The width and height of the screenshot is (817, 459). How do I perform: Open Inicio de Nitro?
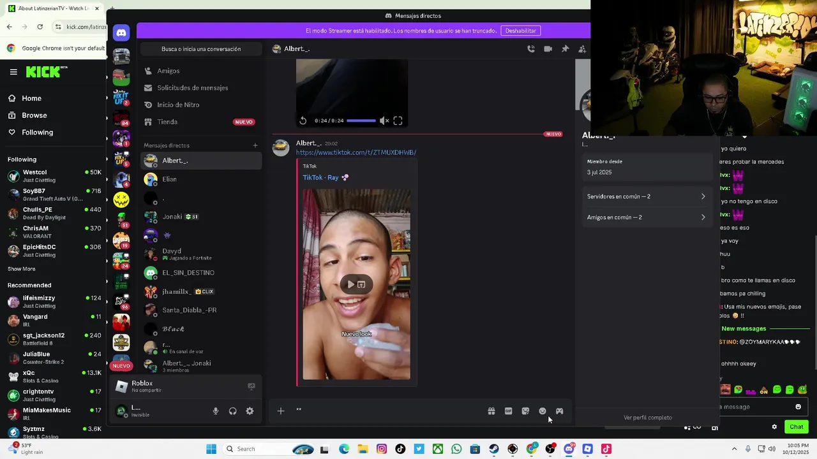[200, 105]
